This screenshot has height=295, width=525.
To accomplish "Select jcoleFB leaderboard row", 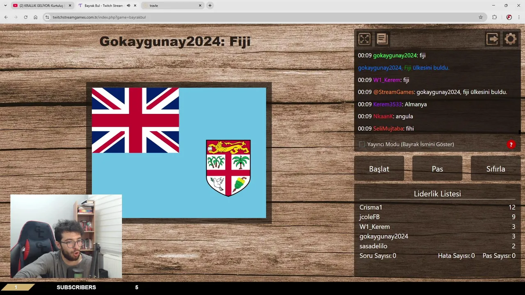I will (x=437, y=217).
